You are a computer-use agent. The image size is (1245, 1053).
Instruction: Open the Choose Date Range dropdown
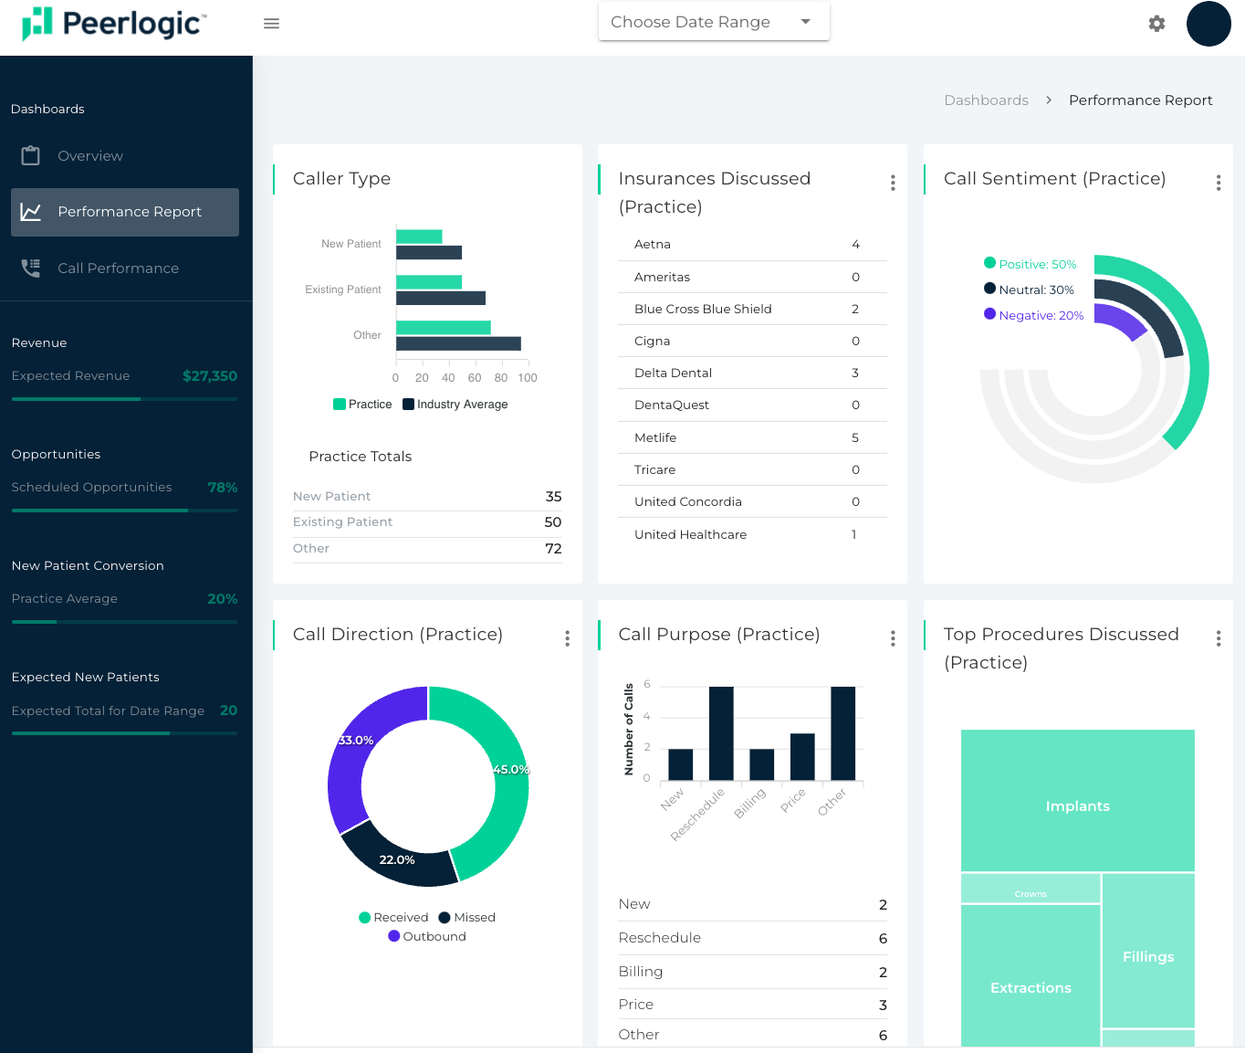713,21
